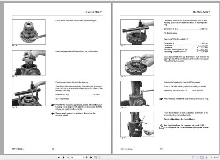The image size is (220, 160).
Task: Click 'CALCULATION EXAMPLE C' heading
Action: (176, 39)
